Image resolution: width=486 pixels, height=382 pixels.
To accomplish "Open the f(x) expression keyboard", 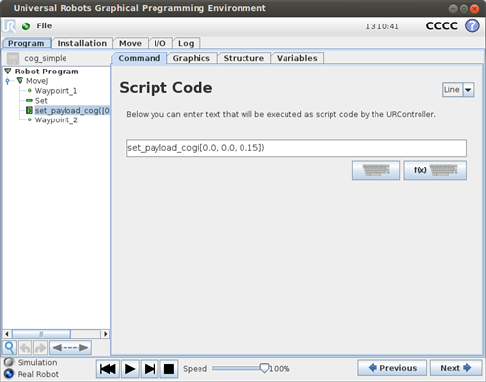I will pyautogui.click(x=435, y=170).
